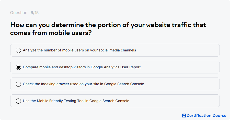The height and width of the screenshot is (120, 230).
Task: Click 'Google Search Console' in the Mobile Friendly option
Action: point(109,101)
